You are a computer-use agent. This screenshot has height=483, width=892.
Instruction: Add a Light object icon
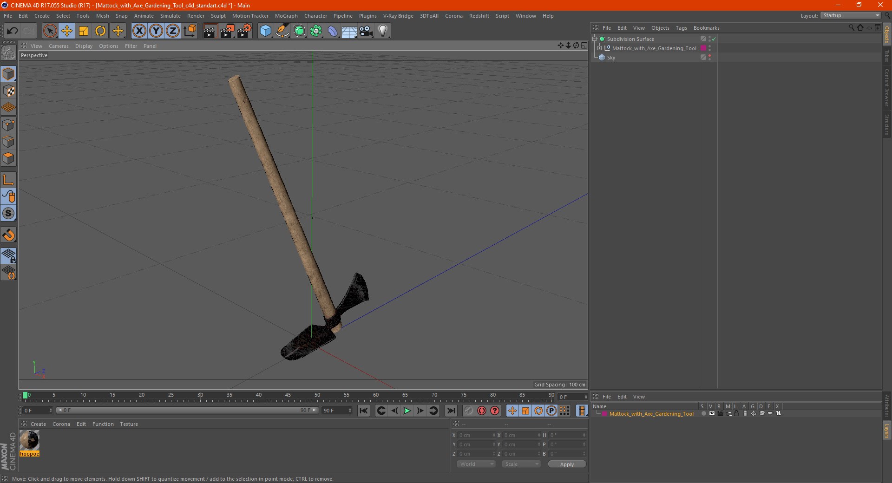point(383,31)
